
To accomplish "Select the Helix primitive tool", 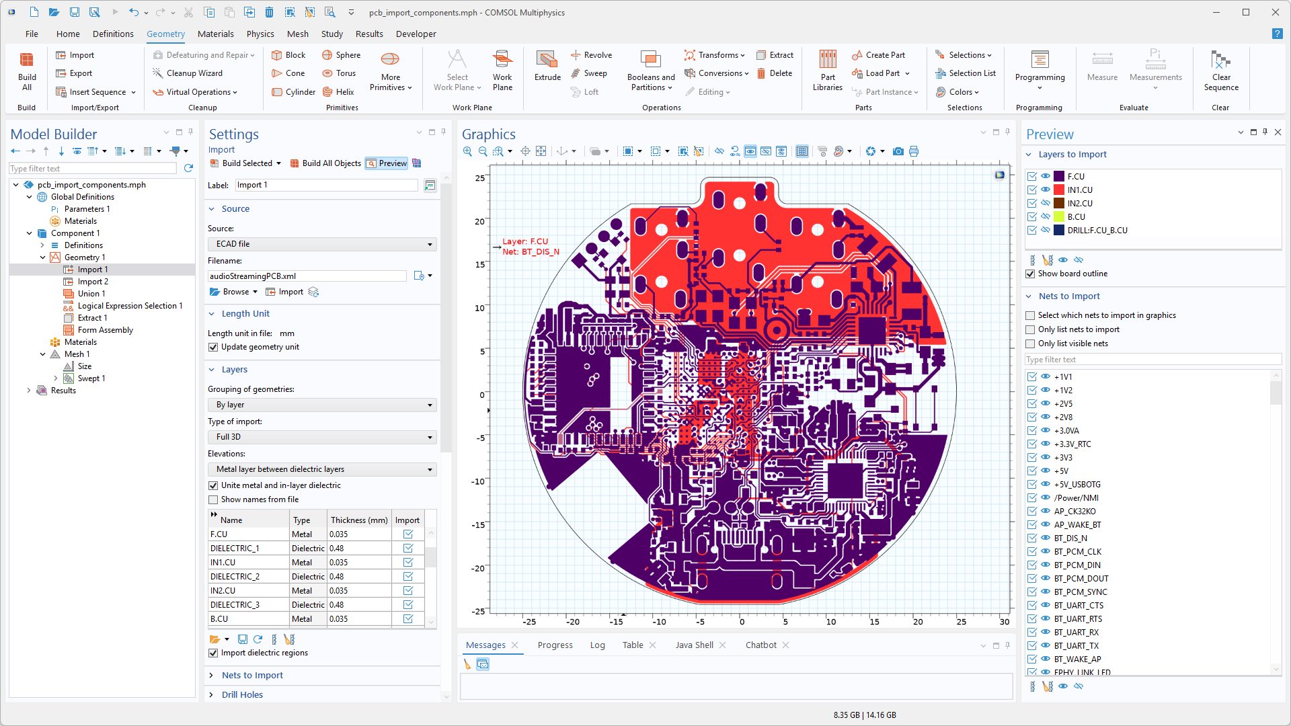I will pos(338,92).
